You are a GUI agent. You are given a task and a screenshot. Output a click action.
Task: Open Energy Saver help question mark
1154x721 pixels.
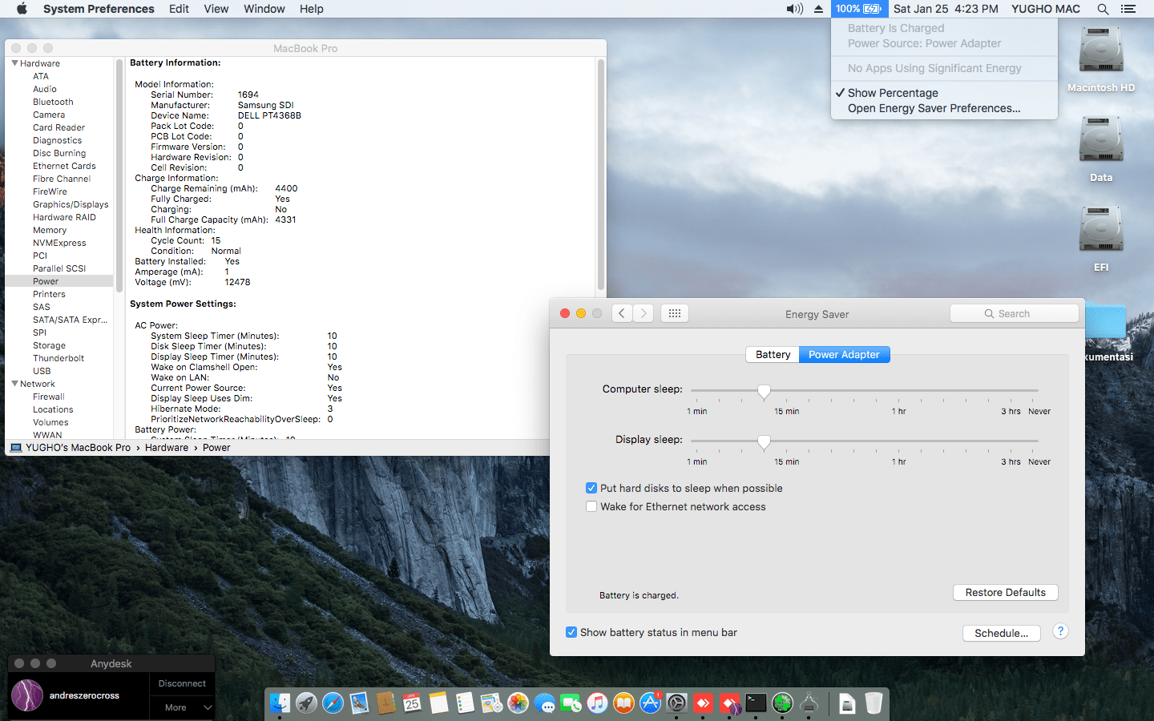(1060, 631)
